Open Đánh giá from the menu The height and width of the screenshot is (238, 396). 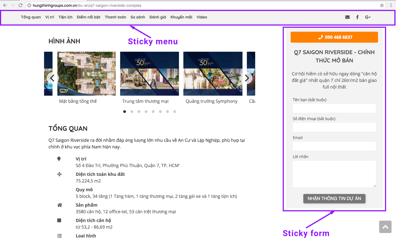158,17
